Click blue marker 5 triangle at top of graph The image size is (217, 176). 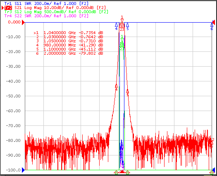tap(128, 25)
